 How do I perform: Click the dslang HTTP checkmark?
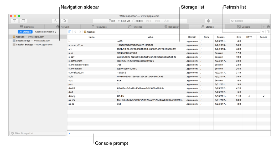(x=249, y=96)
